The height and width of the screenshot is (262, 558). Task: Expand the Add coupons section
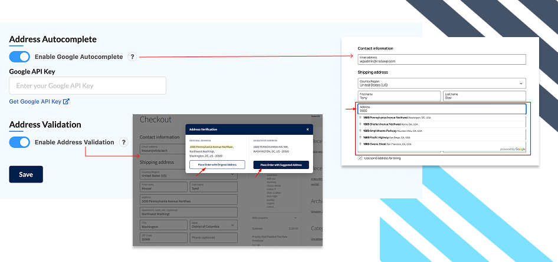pyautogui.click(x=274, y=218)
